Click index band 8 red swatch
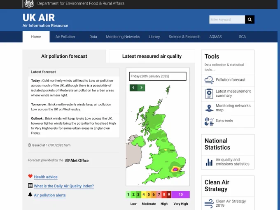 (x=164, y=194)
